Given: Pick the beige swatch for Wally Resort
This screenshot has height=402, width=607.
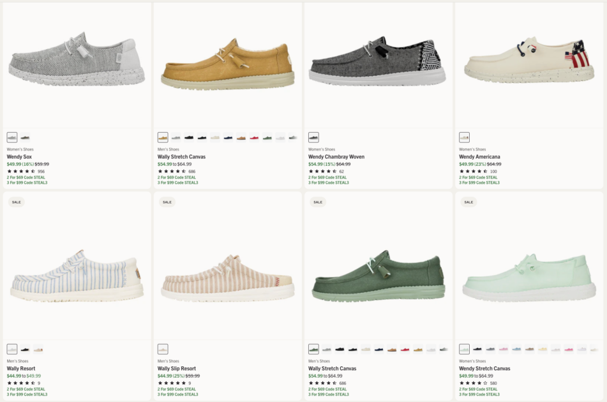Looking at the screenshot, I should pyautogui.click(x=38, y=349).
